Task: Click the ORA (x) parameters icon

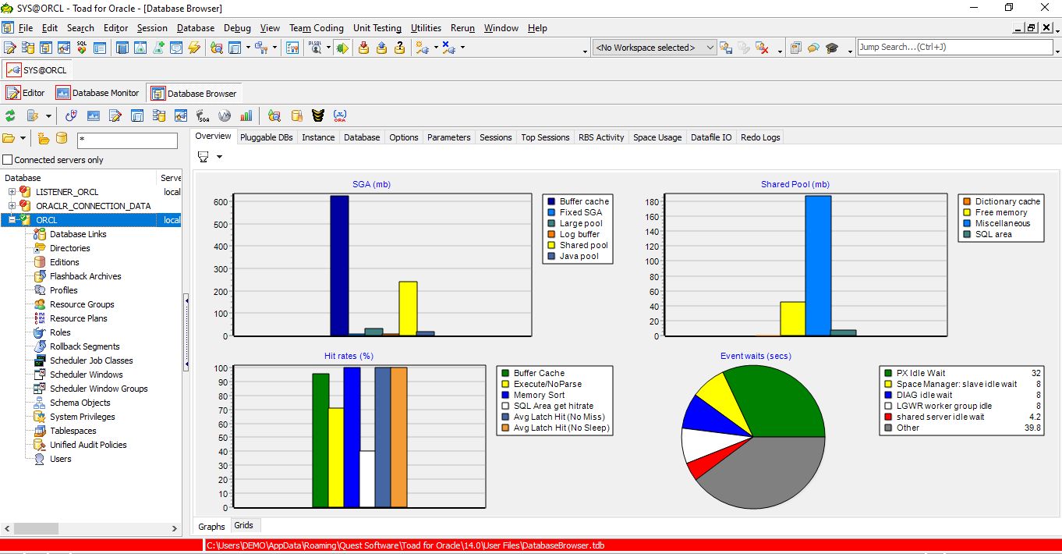Action: (340, 115)
